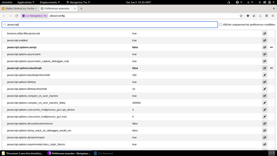Reset javascript.options.asmjs to default
277x156 pixels.
[272, 47]
